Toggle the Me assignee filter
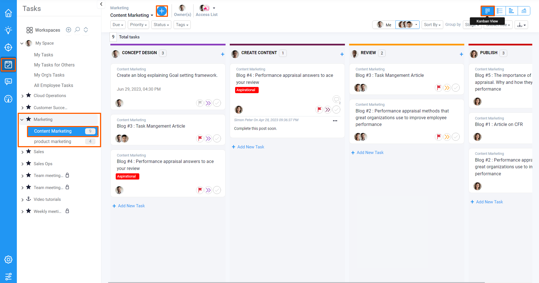The image size is (539, 283). [x=384, y=25]
